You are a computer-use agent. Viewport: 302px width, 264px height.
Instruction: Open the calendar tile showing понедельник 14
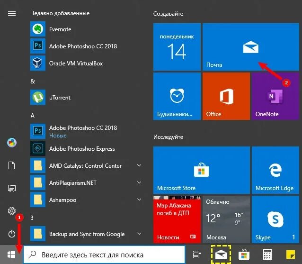(177, 47)
